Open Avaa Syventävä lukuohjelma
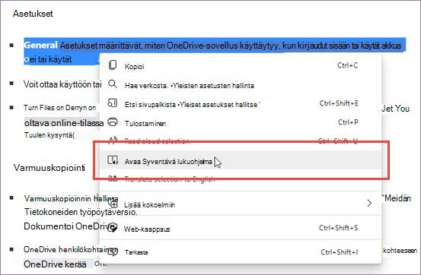 click(x=241, y=160)
